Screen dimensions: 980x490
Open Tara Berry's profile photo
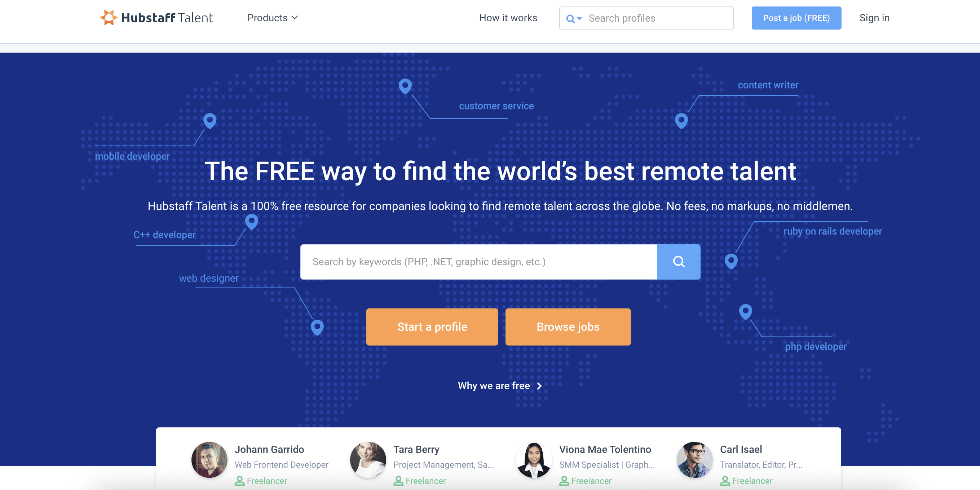click(x=368, y=460)
